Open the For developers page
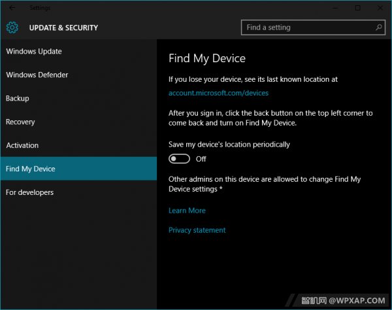The height and width of the screenshot is (310, 392). click(30, 192)
